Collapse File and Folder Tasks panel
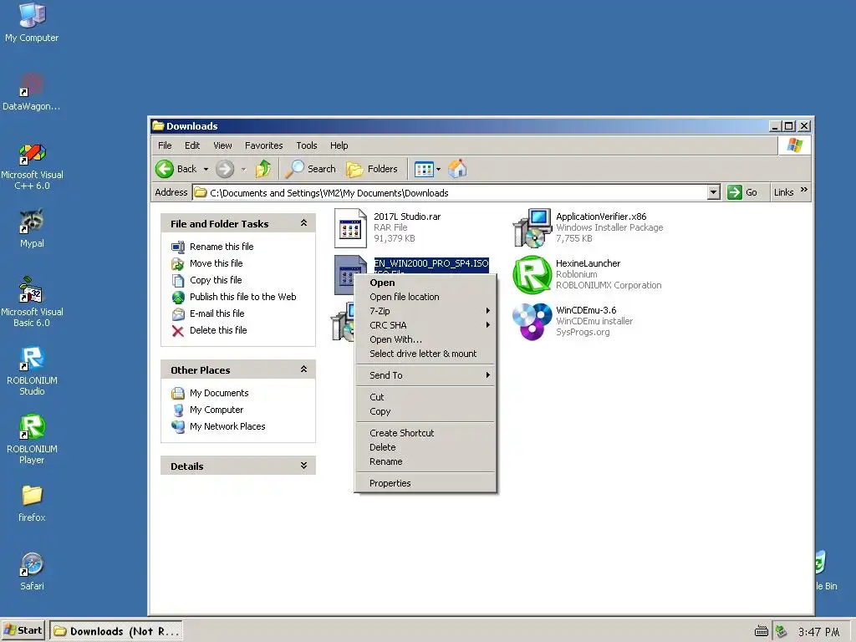 pyautogui.click(x=303, y=223)
